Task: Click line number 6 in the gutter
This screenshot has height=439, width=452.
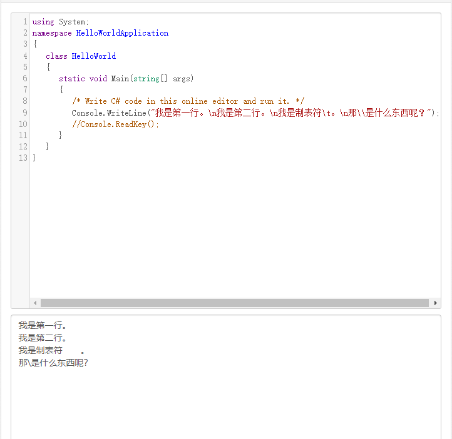Action: coord(25,79)
